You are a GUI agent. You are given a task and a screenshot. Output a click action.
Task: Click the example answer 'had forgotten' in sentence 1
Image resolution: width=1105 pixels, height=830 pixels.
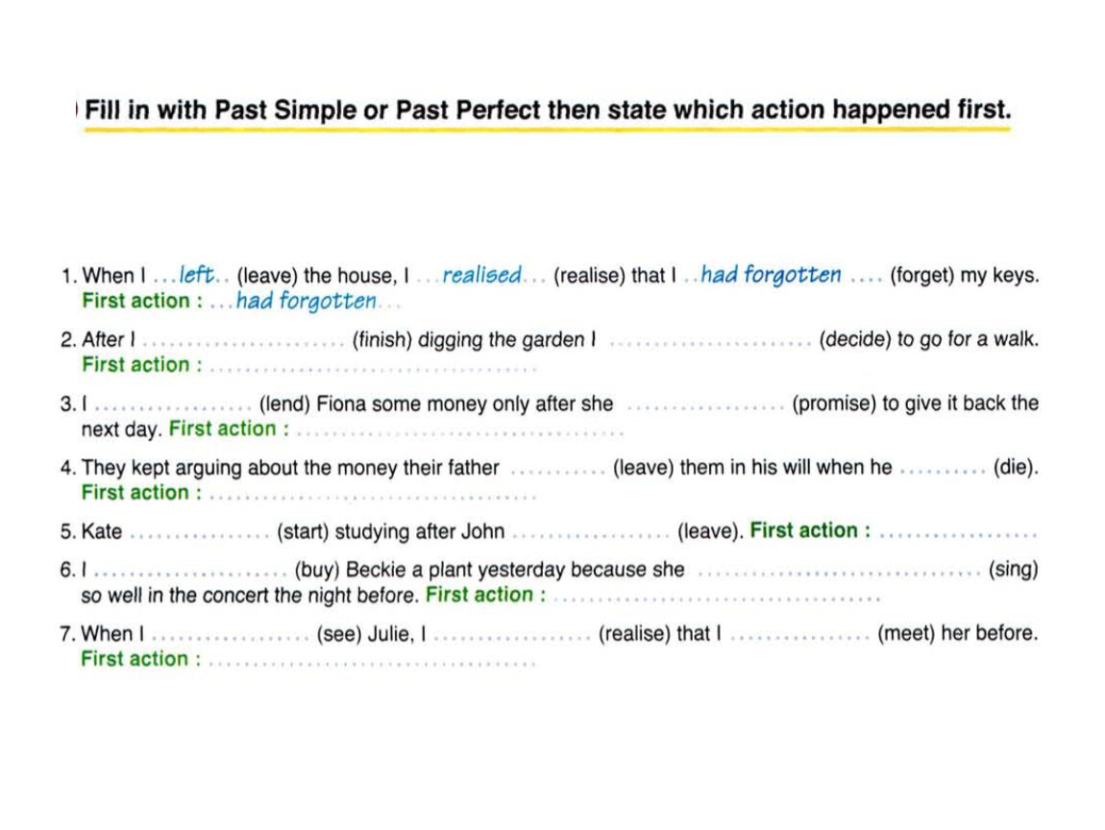click(x=771, y=274)
